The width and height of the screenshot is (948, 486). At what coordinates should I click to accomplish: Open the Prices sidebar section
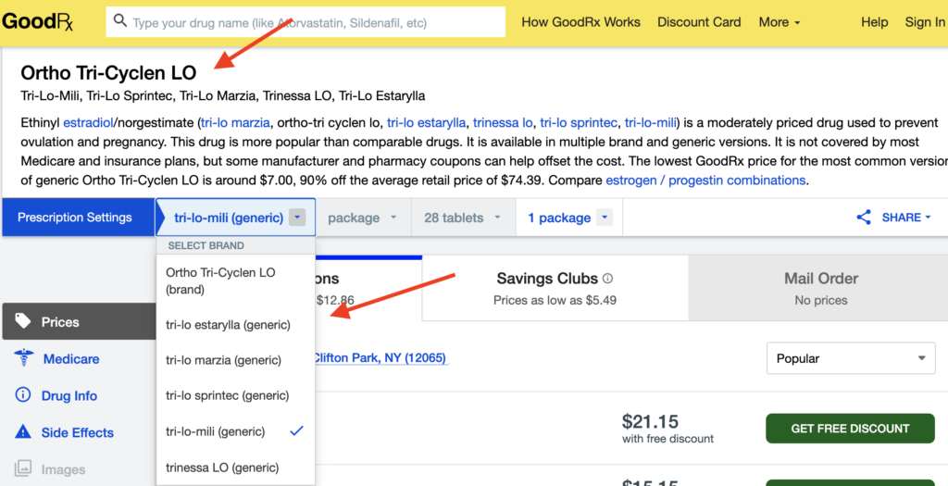[x=80, y=321]
